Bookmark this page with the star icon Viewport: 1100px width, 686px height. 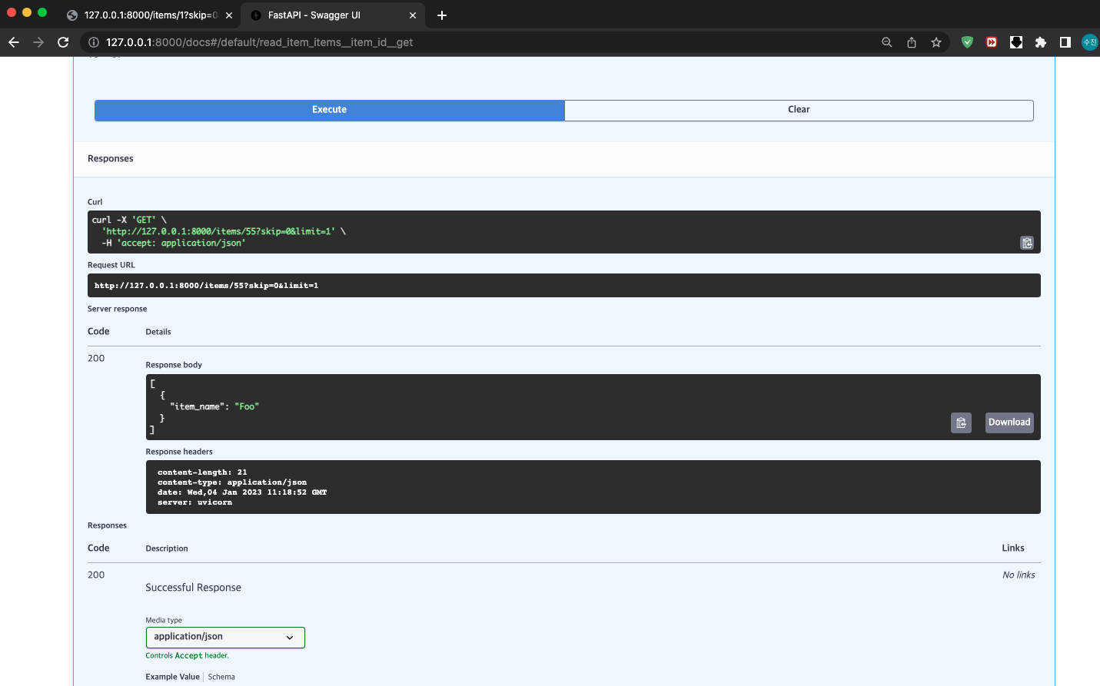coord(936,42)
